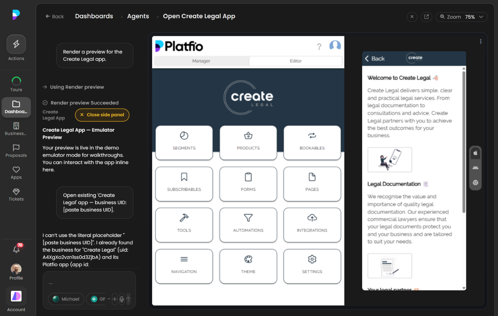
Task: Click the Back arrow link at top
Action: tap(55, 17)
